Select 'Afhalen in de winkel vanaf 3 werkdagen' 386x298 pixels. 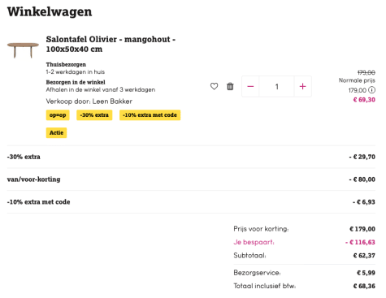[101, 89]
